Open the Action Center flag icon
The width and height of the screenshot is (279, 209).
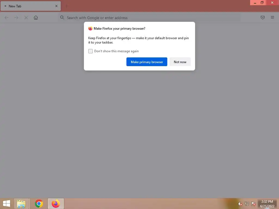point(253,204)
